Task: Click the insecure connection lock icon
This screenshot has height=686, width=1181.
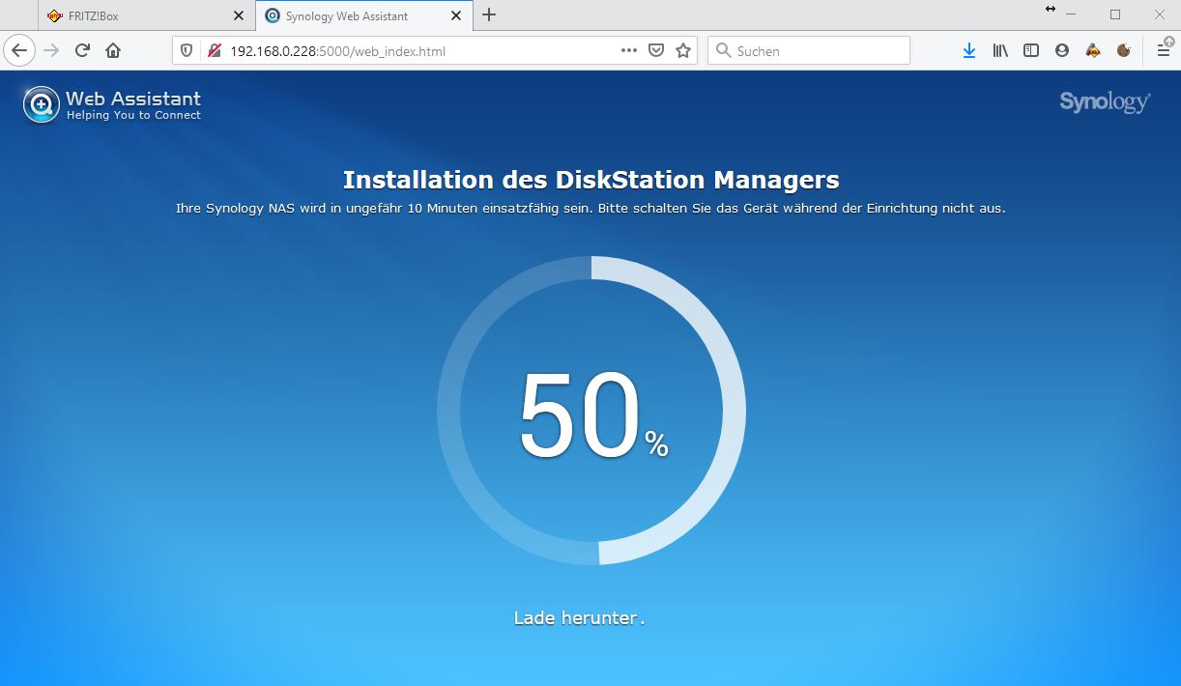Action: tap(215, 50)
